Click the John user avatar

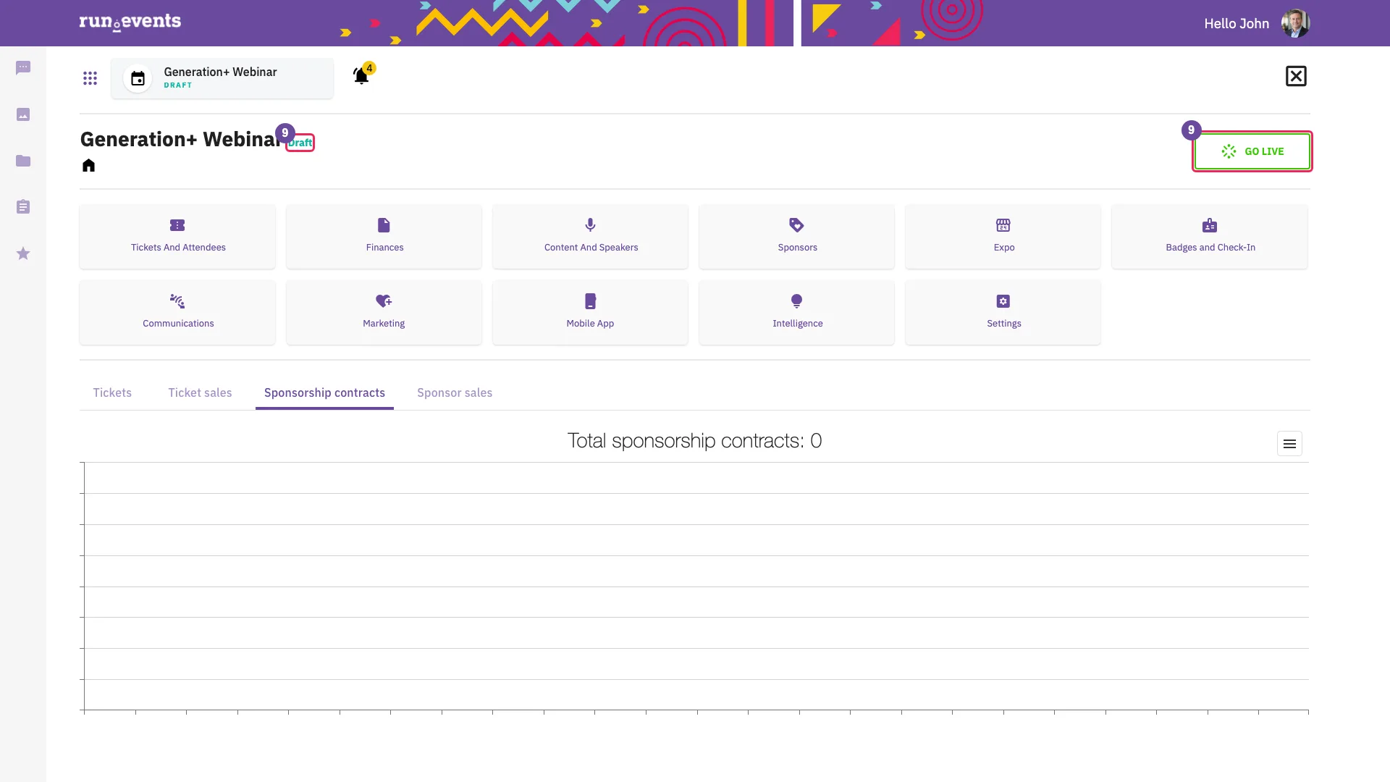coord(1295,23)
